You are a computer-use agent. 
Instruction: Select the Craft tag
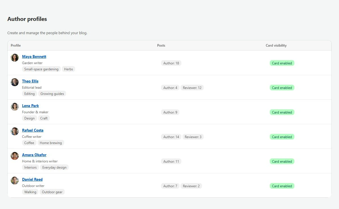(44, 118)
